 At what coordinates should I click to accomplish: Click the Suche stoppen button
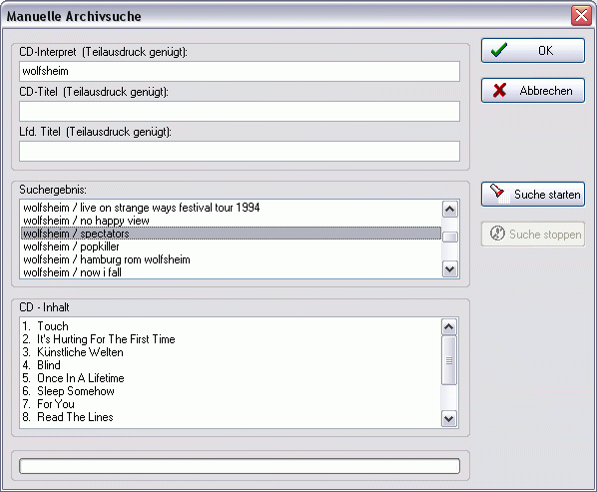click(x=533, y=235)
